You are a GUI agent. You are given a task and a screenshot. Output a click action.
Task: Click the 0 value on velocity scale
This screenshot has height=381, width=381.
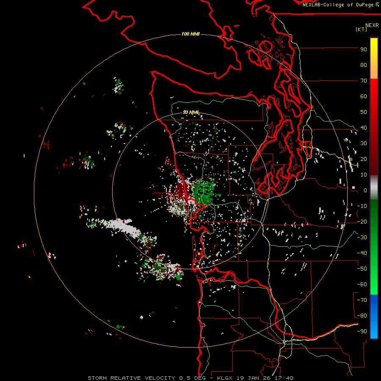pyautogui.click(x=365, y=190)
